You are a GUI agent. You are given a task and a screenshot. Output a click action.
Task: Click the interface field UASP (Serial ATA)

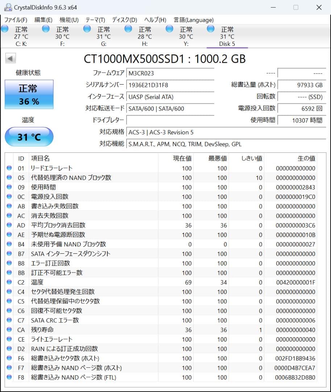pos(170,97)
